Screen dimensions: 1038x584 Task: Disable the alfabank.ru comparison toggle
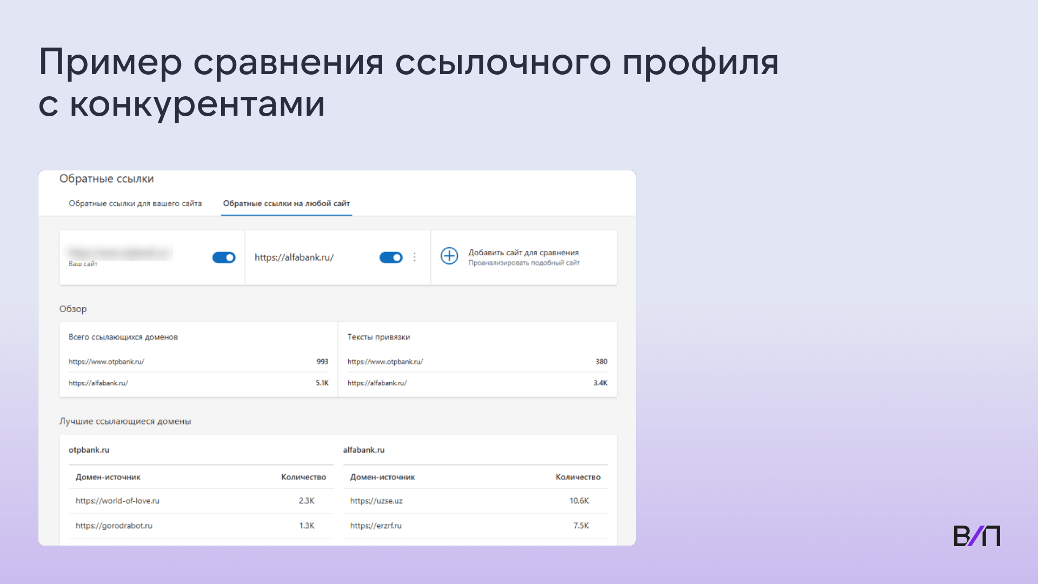[391, 257]
